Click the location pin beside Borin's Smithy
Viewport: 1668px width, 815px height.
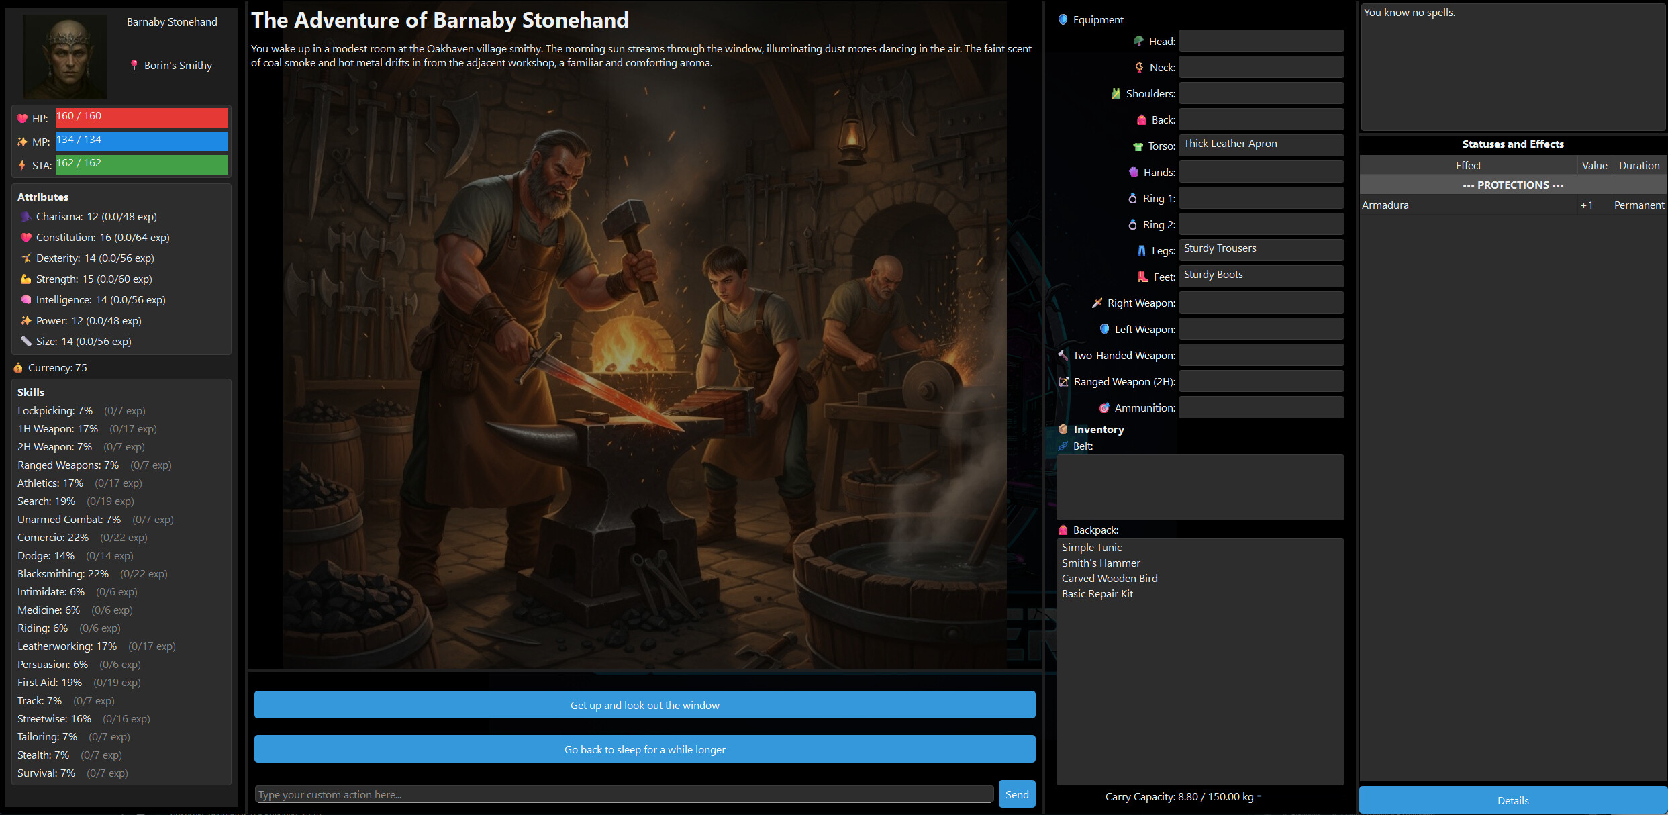[x=134, y=65]
